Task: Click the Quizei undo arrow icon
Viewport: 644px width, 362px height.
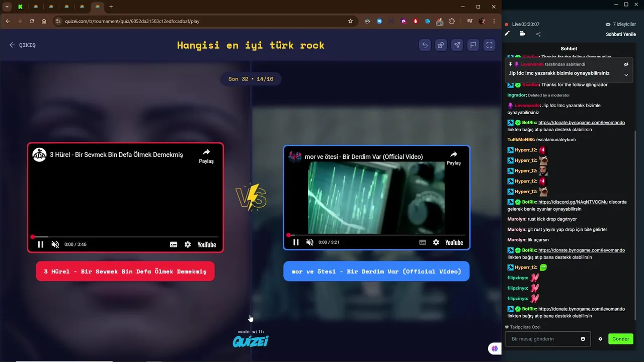Action: [425, 45]
